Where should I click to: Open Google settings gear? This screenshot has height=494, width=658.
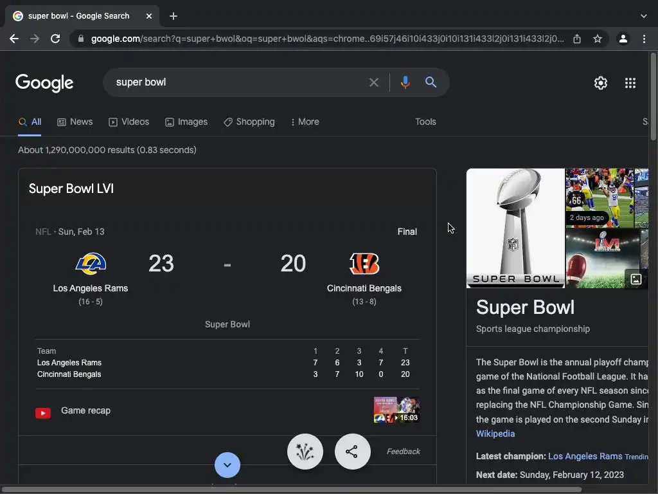click(601, 83)
